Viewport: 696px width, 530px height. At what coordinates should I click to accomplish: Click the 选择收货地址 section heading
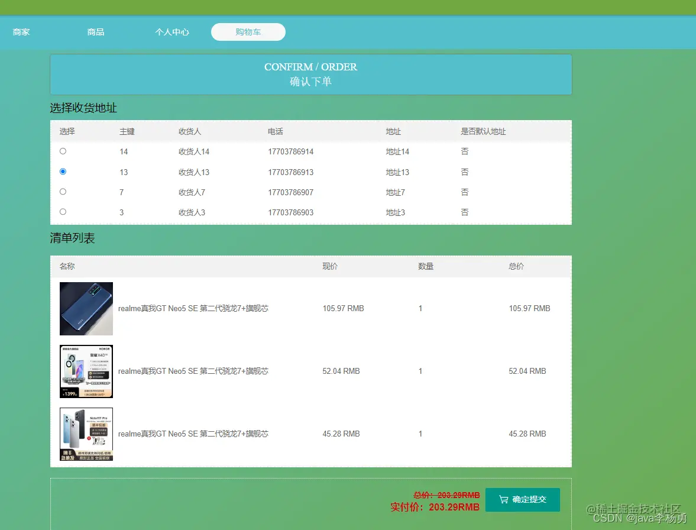coord(83,108)
